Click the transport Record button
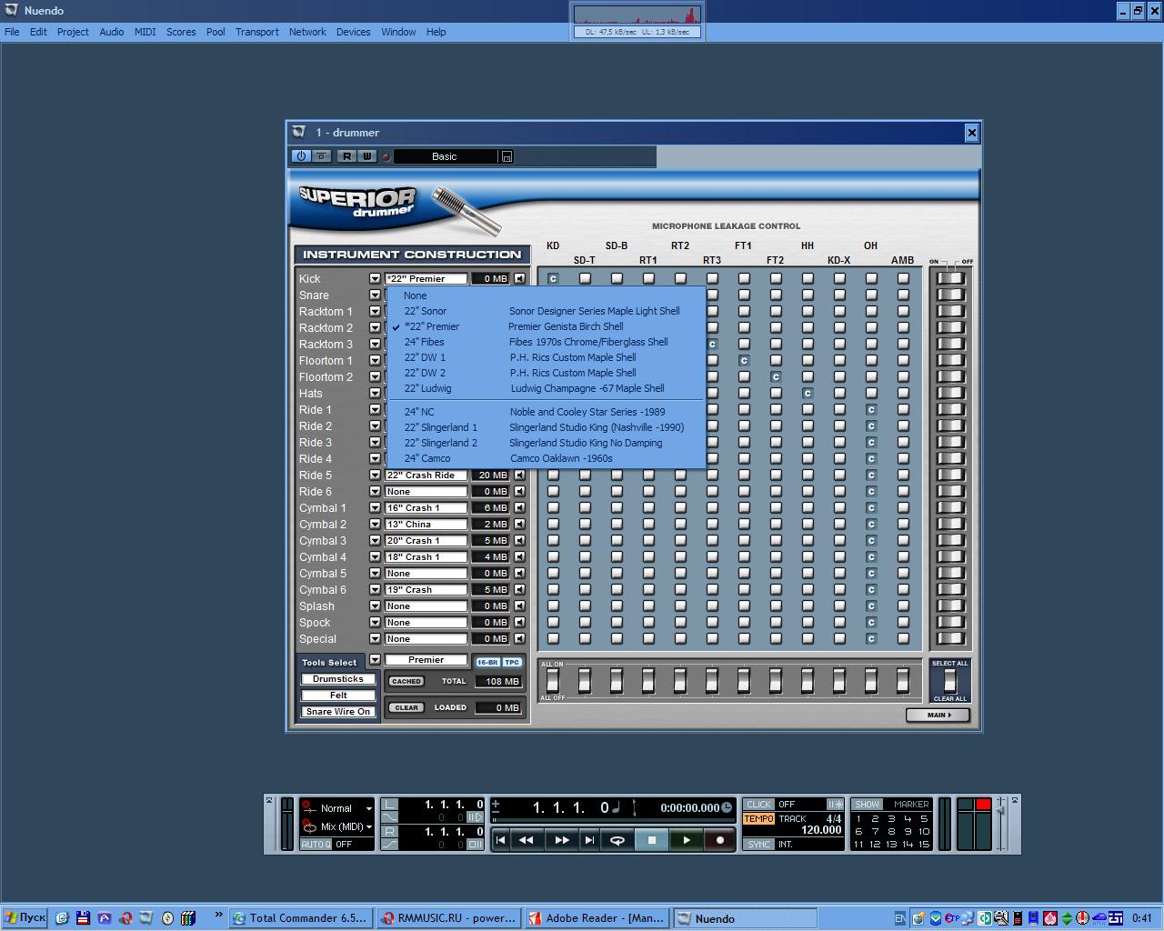This screenshot has height=931, width=1164. pos(720,840)
